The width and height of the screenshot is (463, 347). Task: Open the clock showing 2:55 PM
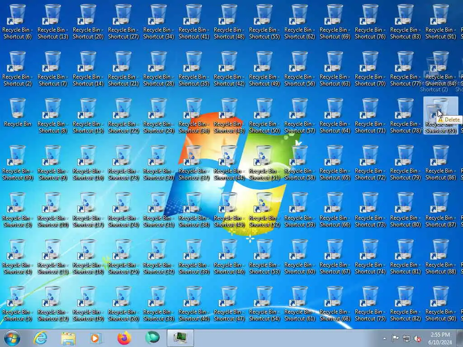[x=440, y=338]
